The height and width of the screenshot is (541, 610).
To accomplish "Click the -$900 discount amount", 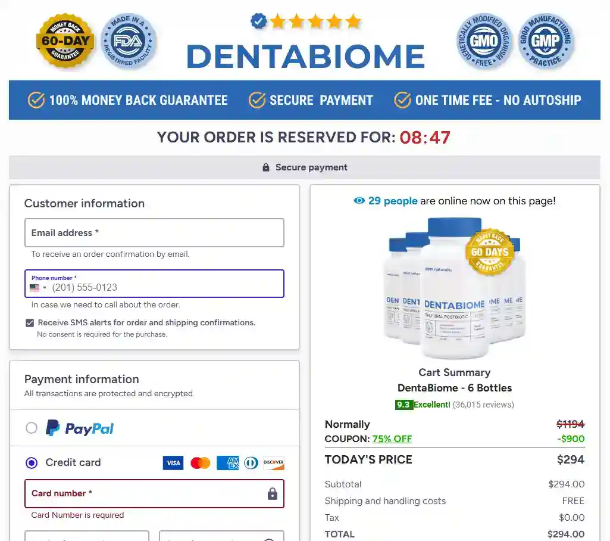I will coord(571,439).
